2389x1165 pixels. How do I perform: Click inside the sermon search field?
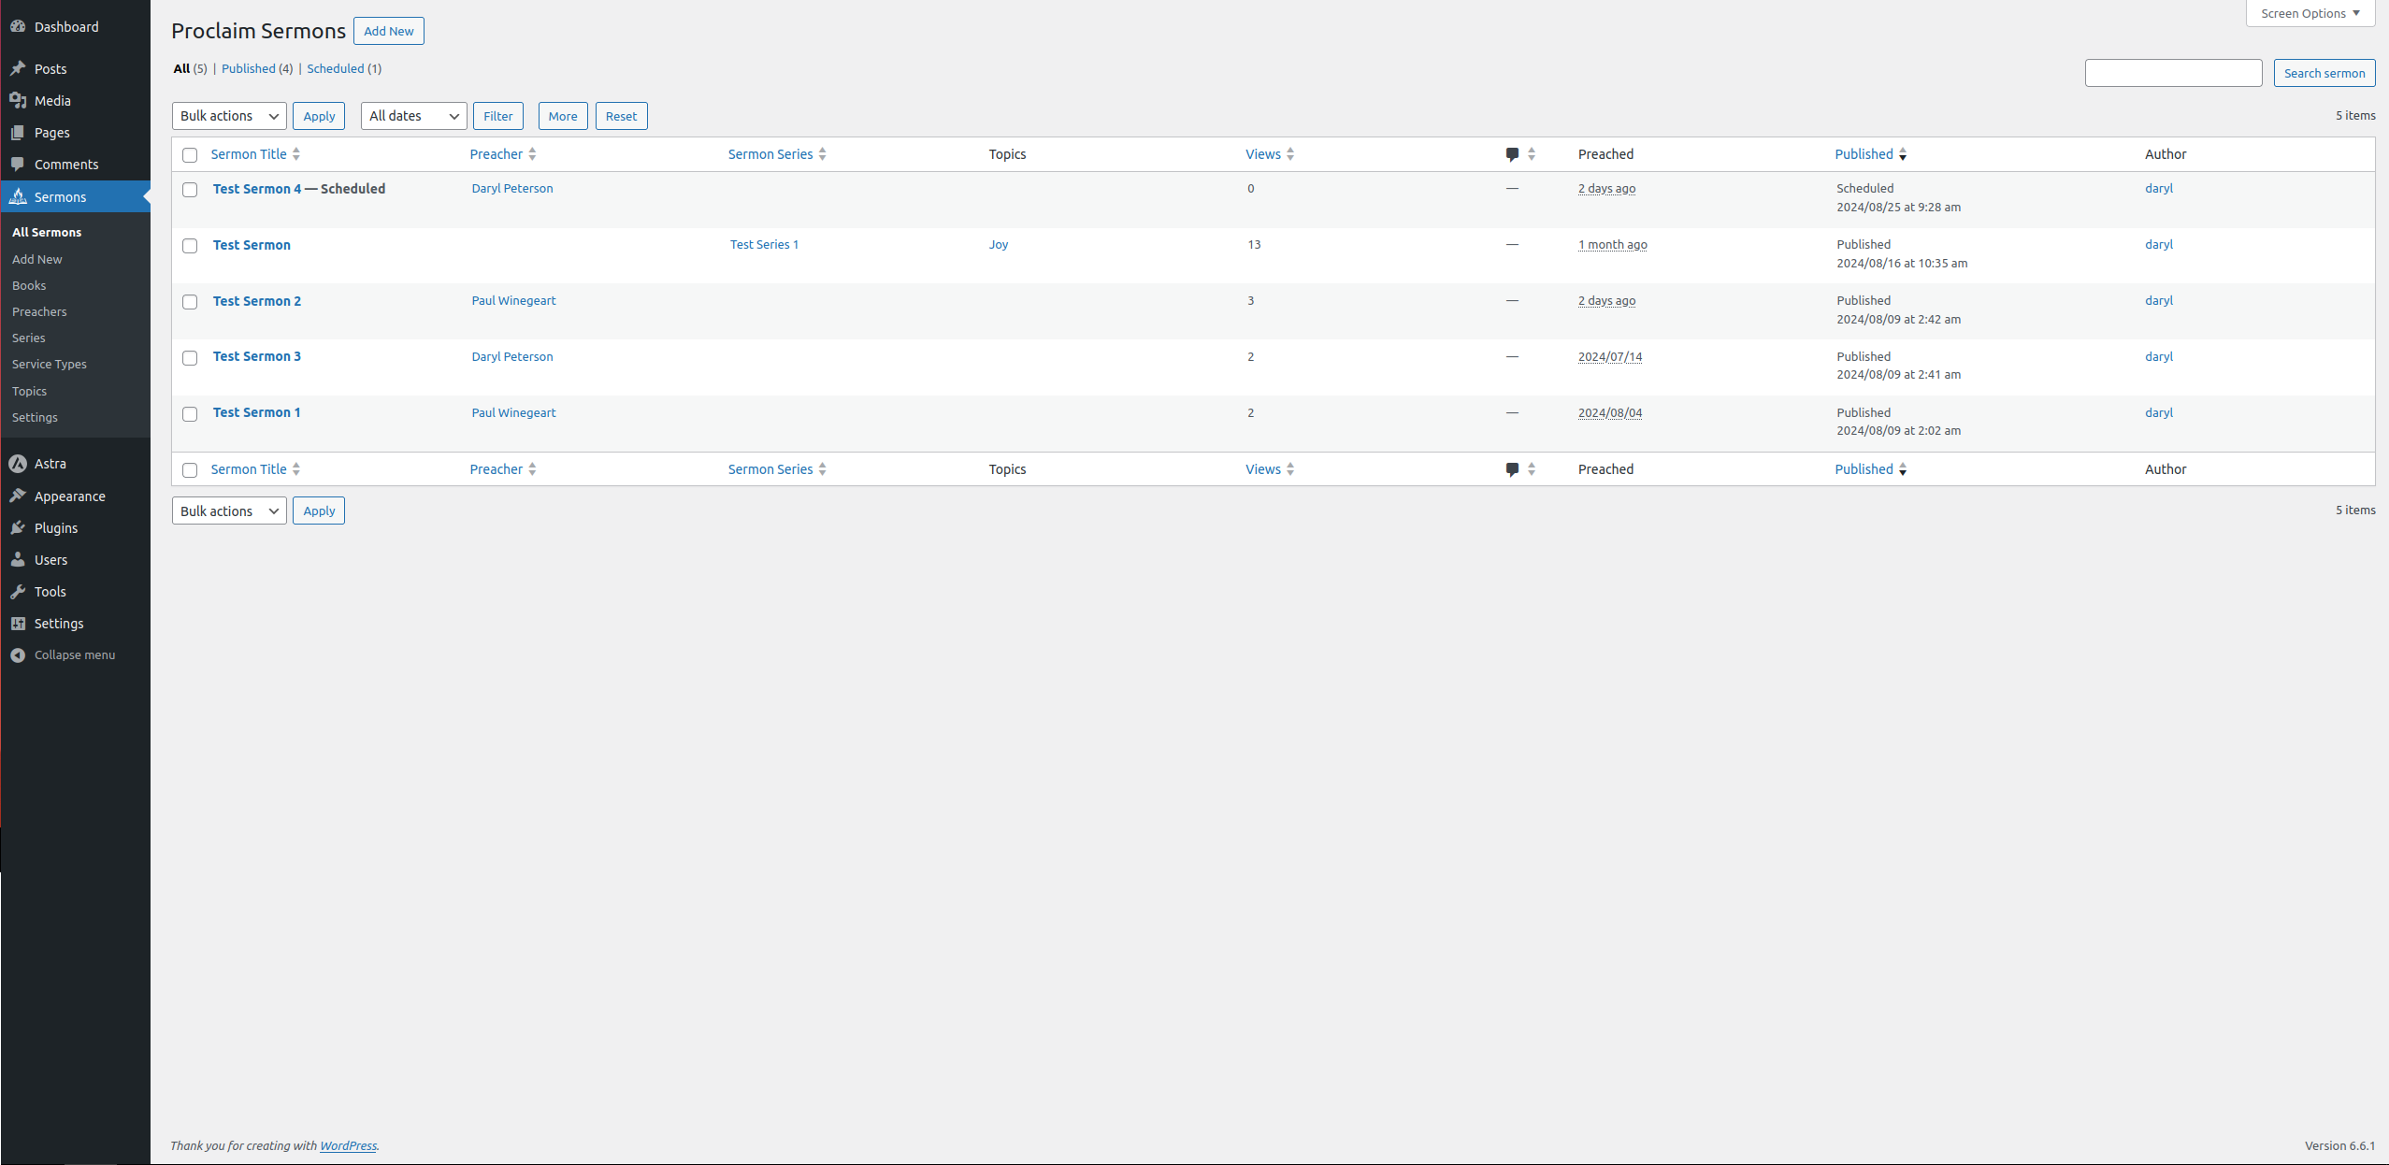pos(2173,72)
